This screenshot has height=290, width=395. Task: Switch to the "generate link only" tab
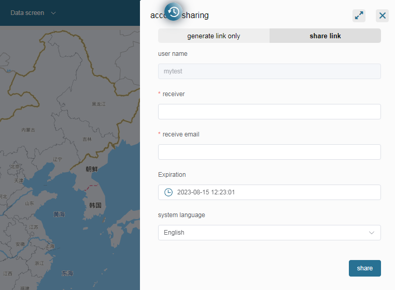coord(214,36)
